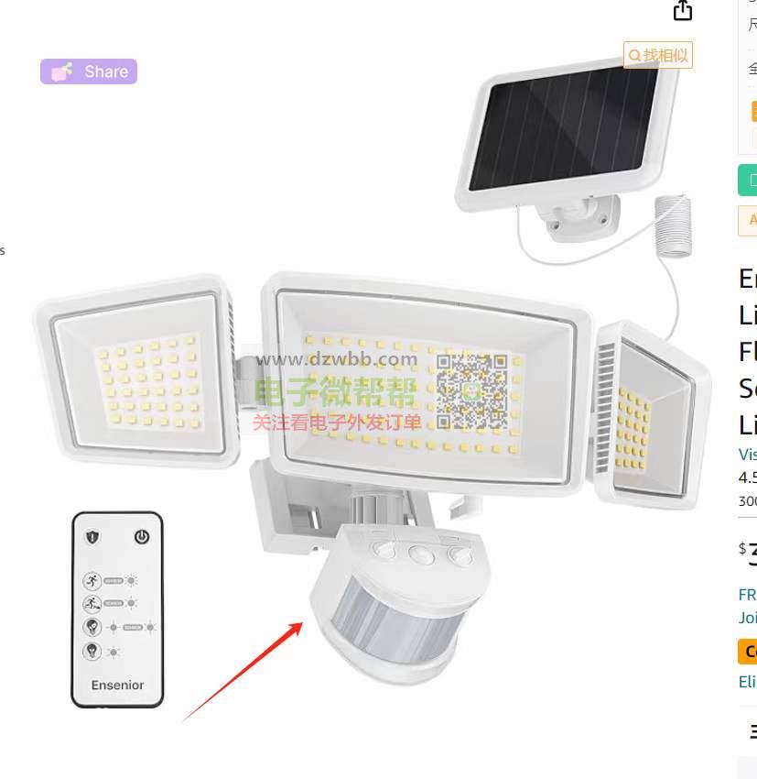757x779 pixels.
Task: Click the bulb-with-leaf icon on remote
Action: click(x=92, y=627)
